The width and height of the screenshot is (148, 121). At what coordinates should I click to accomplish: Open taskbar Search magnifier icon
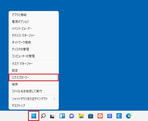tap(43, 116)
